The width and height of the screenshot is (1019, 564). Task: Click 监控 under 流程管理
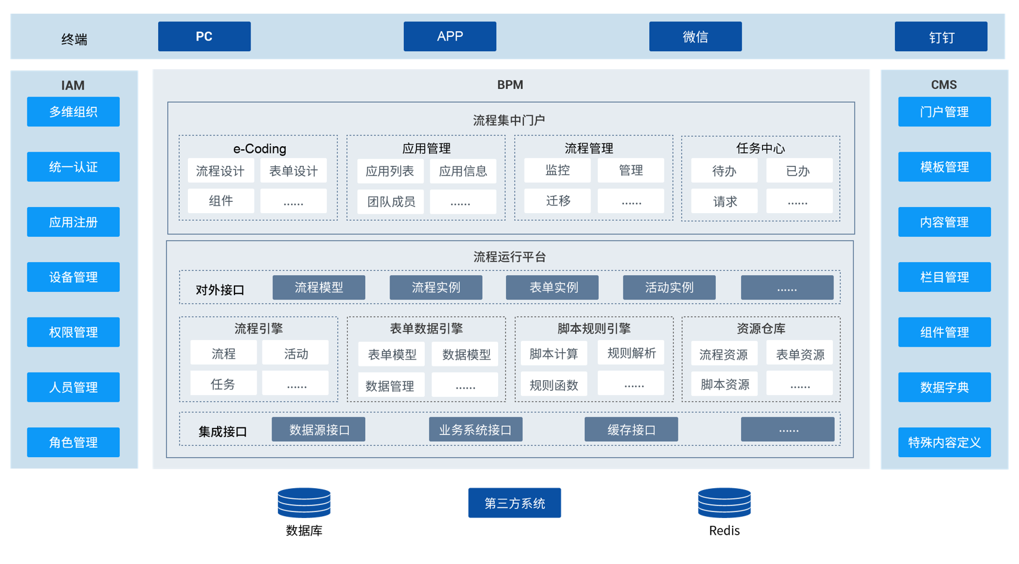point(557,170)
